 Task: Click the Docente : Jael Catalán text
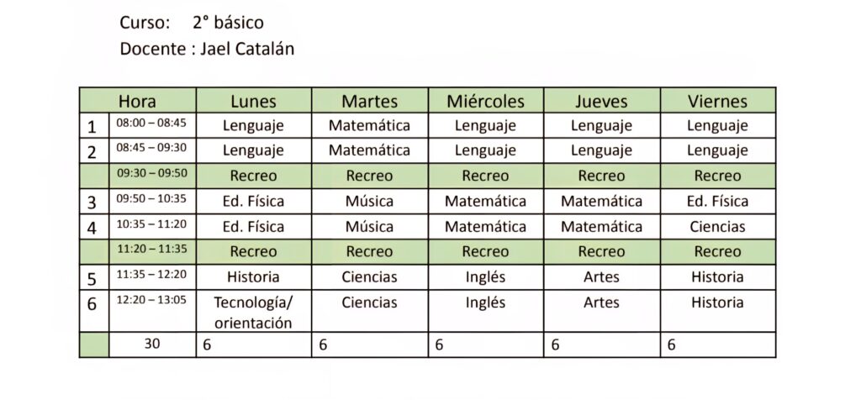207,49
